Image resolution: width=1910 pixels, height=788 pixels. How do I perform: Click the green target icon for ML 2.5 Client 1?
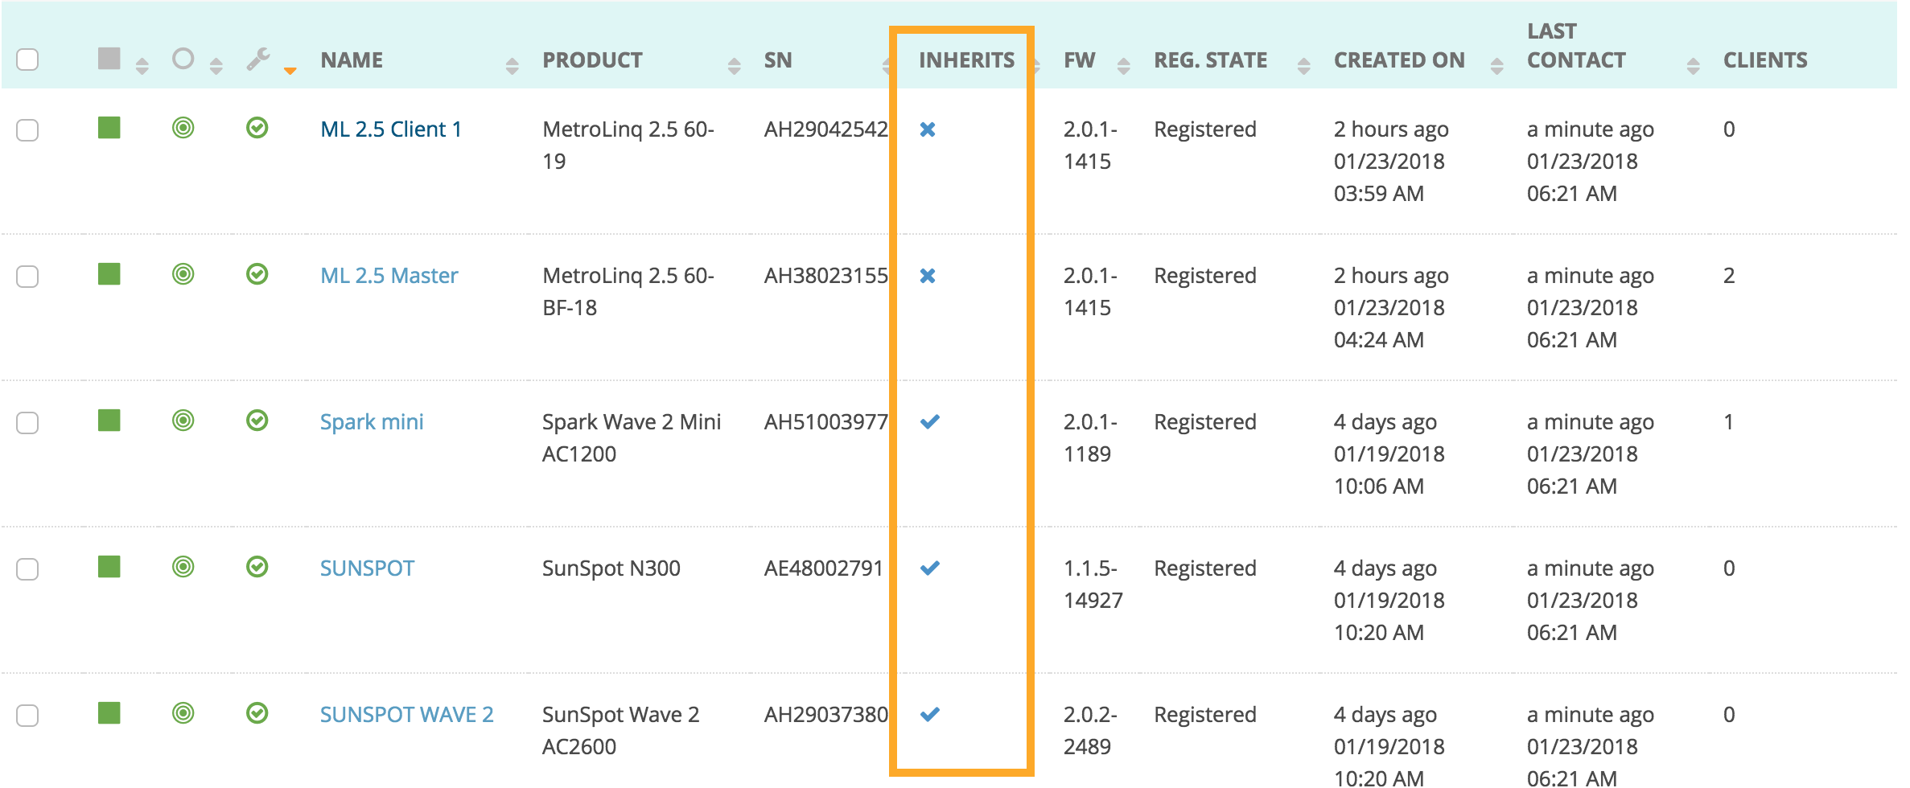coord(183,128)
